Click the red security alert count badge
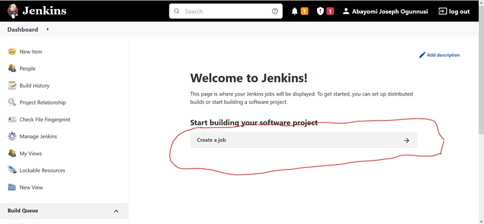The width and height of the screenshot is (484, 224). [x=330, y=11]
